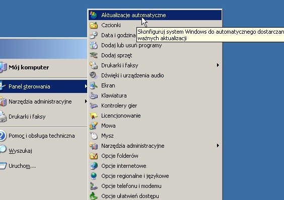Open Klawiatura settings entry
This screenshot has height=200, width=284.
tap(155, 95)
